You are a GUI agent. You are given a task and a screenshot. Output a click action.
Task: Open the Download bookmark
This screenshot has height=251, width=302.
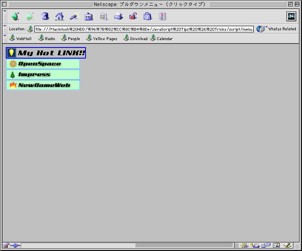coord(135,38)
